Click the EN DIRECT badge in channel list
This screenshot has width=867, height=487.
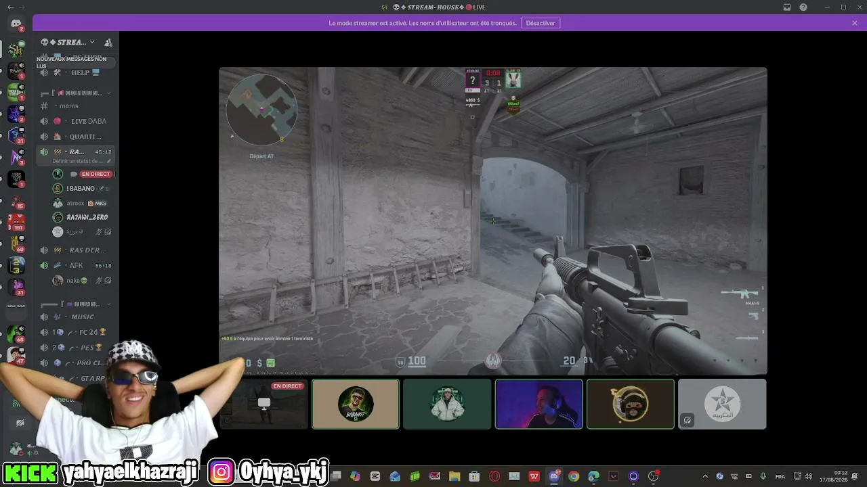pos(96,174)
